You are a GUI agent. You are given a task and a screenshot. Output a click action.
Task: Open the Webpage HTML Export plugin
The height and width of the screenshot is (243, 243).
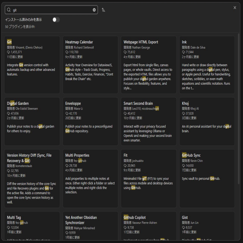tap(149, 65)
